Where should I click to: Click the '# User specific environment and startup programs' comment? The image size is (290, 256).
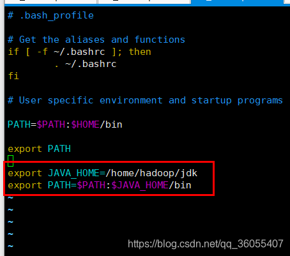pos(145,100)
